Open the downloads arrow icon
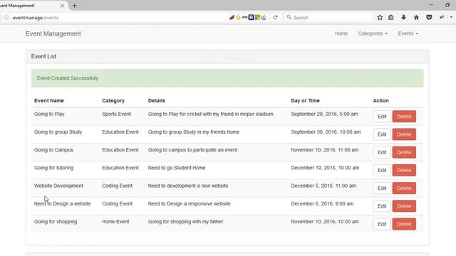 point(403,17)
